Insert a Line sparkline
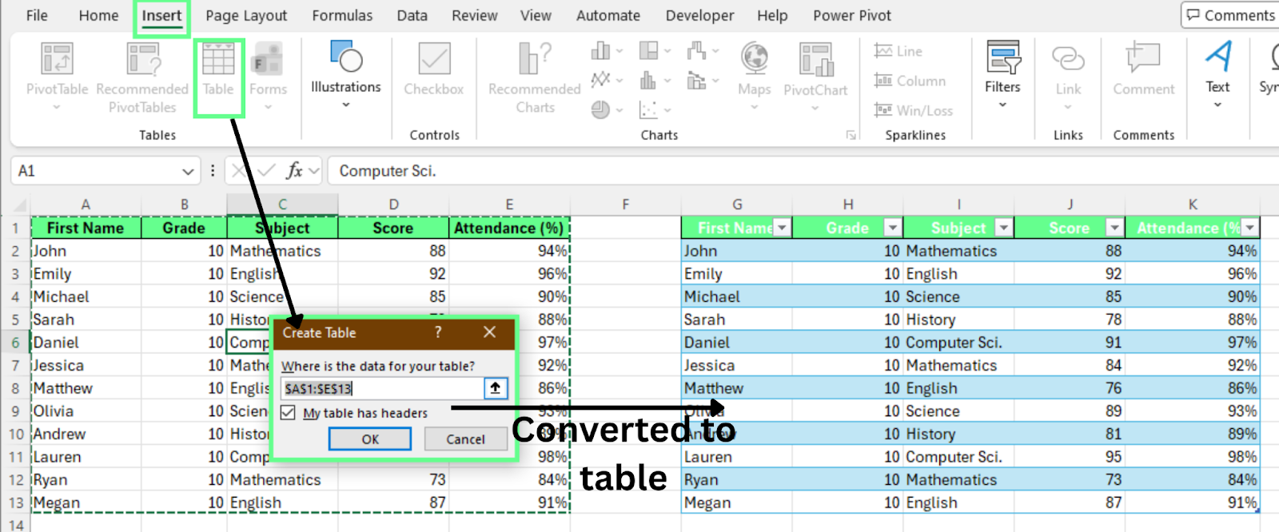 (898, 51)
